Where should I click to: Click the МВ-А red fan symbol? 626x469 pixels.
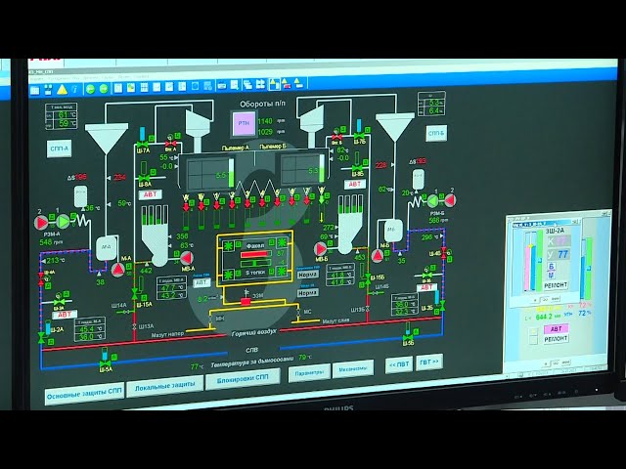pos(187,258)
